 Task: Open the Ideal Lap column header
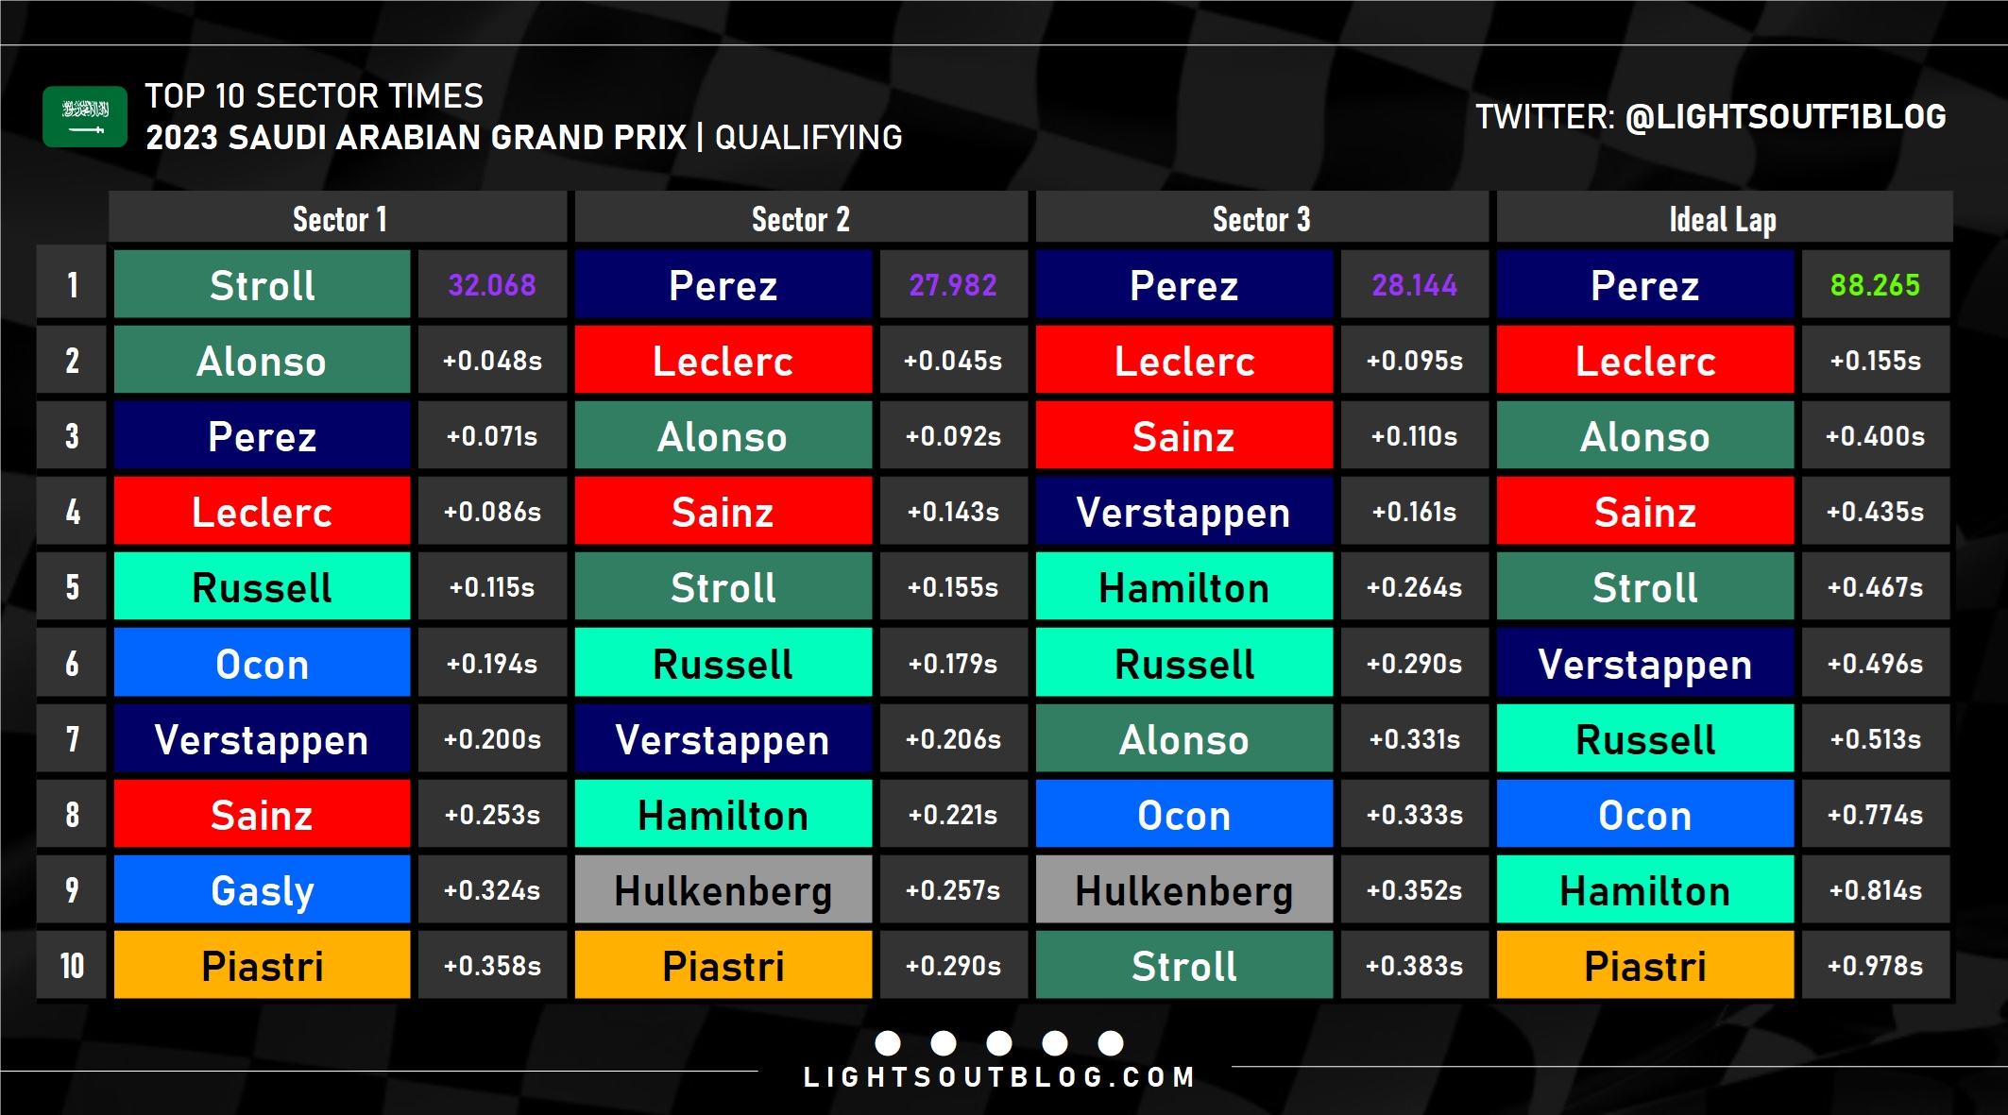tap(1723, 219)
